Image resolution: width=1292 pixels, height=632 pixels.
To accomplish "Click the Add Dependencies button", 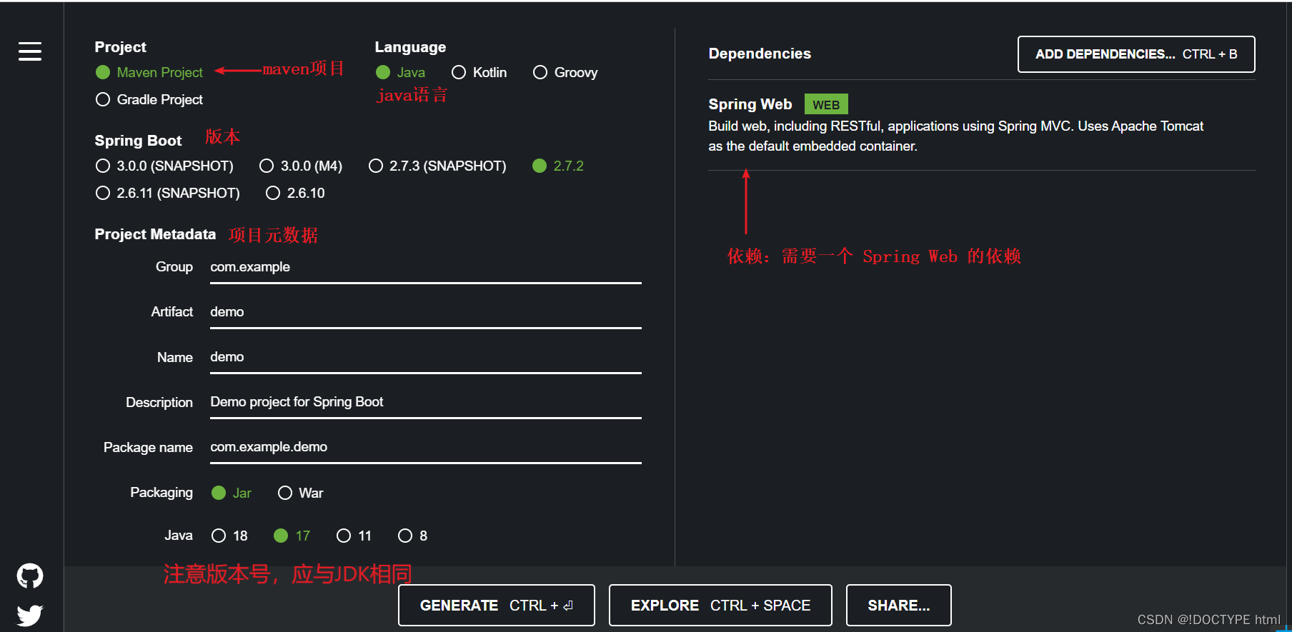I will click(1136, 54).
